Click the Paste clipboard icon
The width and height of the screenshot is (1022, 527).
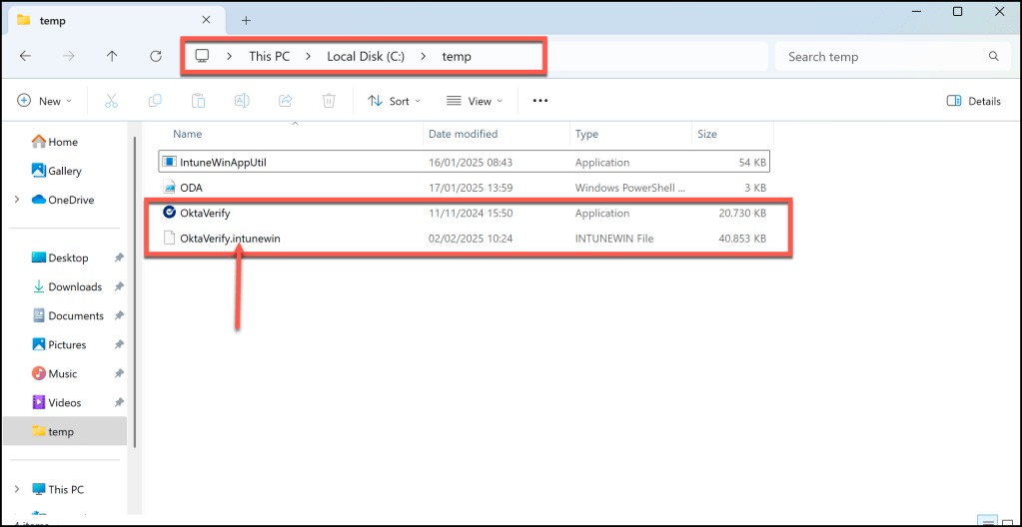(x=198, y=101)
